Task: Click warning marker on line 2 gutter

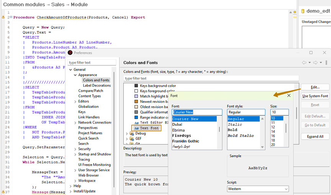Action: (x=3, y=17)
